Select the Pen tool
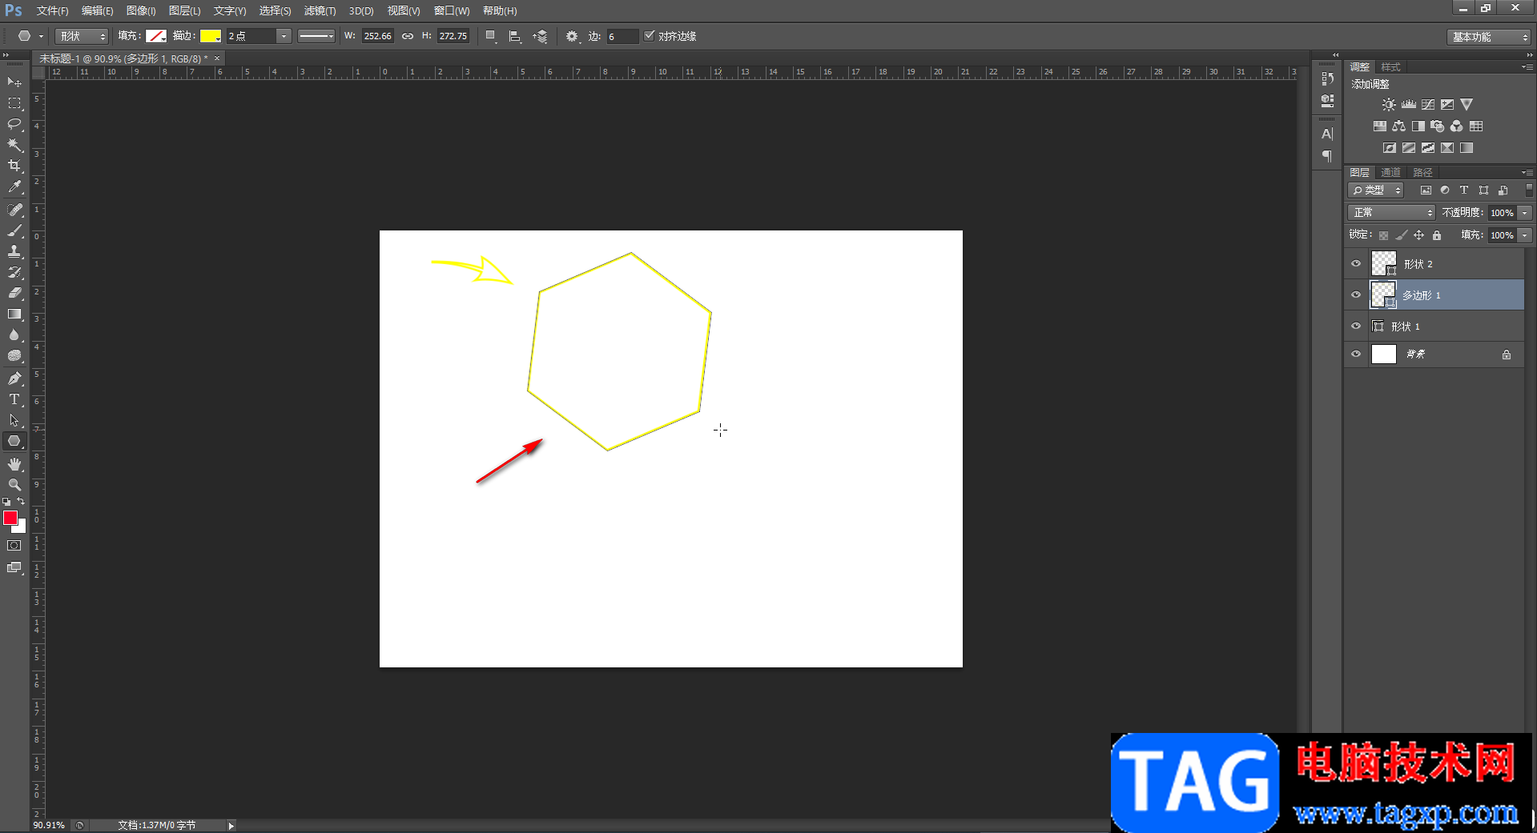This screenshot has height=833, width=1537. [x=14, y=378]
